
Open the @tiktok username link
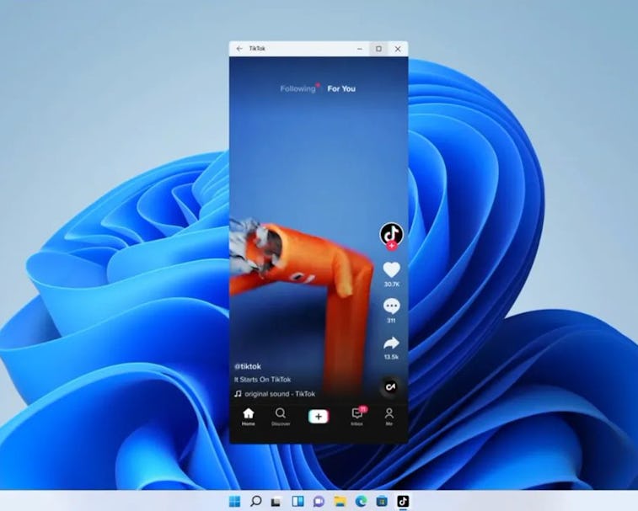tap(248, 366)
